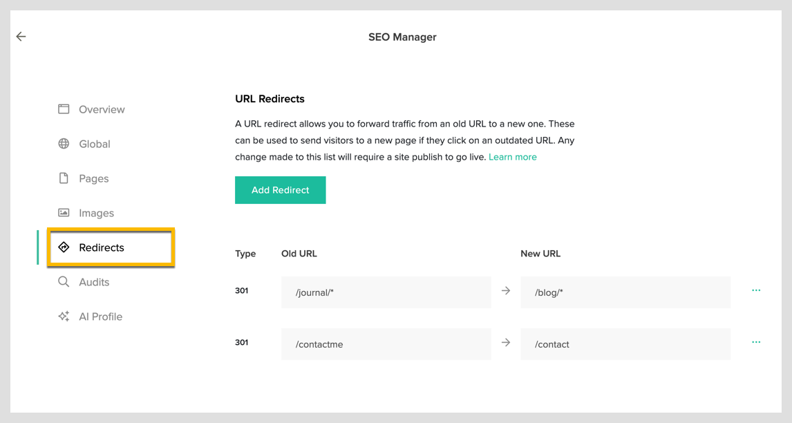The width and height of the screenshot is (792, 423).
Task: Open options menu for /journal/* redirect
Action: [x=756, y=291]
